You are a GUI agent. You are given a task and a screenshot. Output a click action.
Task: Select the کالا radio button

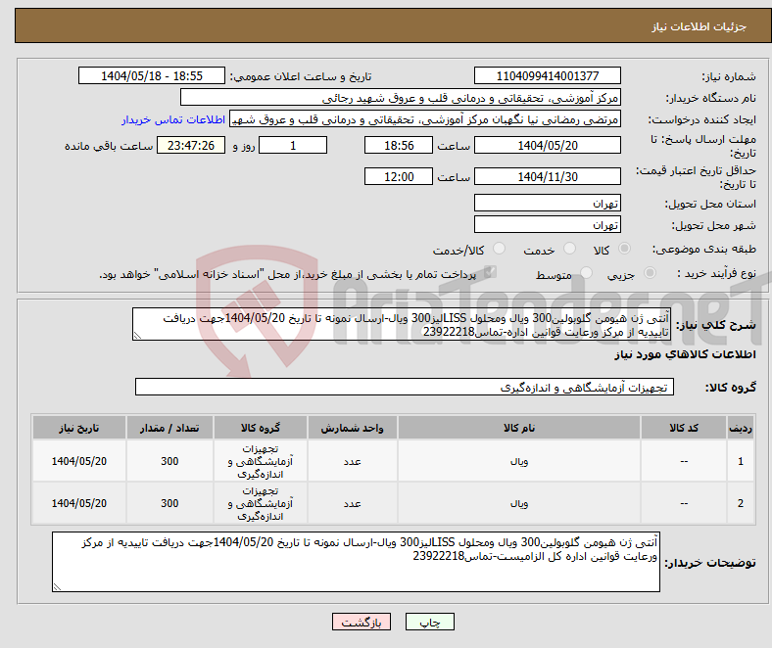pyautogui.click(x=624, y=249)
